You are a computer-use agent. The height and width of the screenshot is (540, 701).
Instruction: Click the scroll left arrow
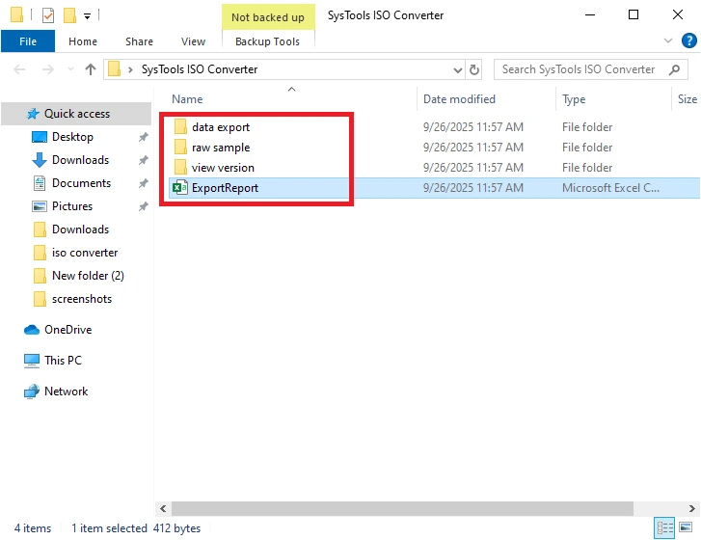163,508
